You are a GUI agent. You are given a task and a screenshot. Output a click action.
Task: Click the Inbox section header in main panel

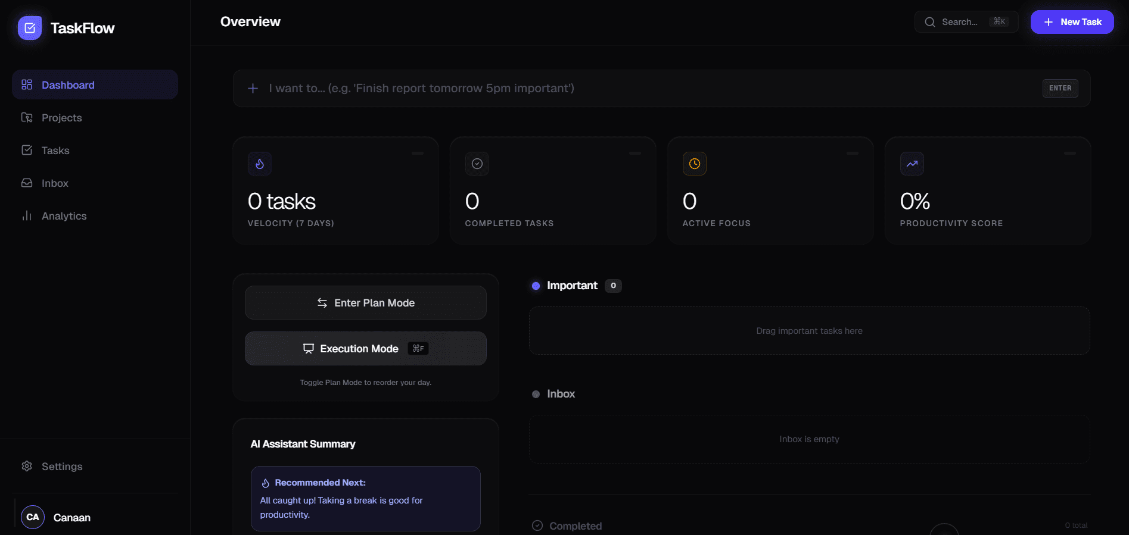[x=561, y=394]
